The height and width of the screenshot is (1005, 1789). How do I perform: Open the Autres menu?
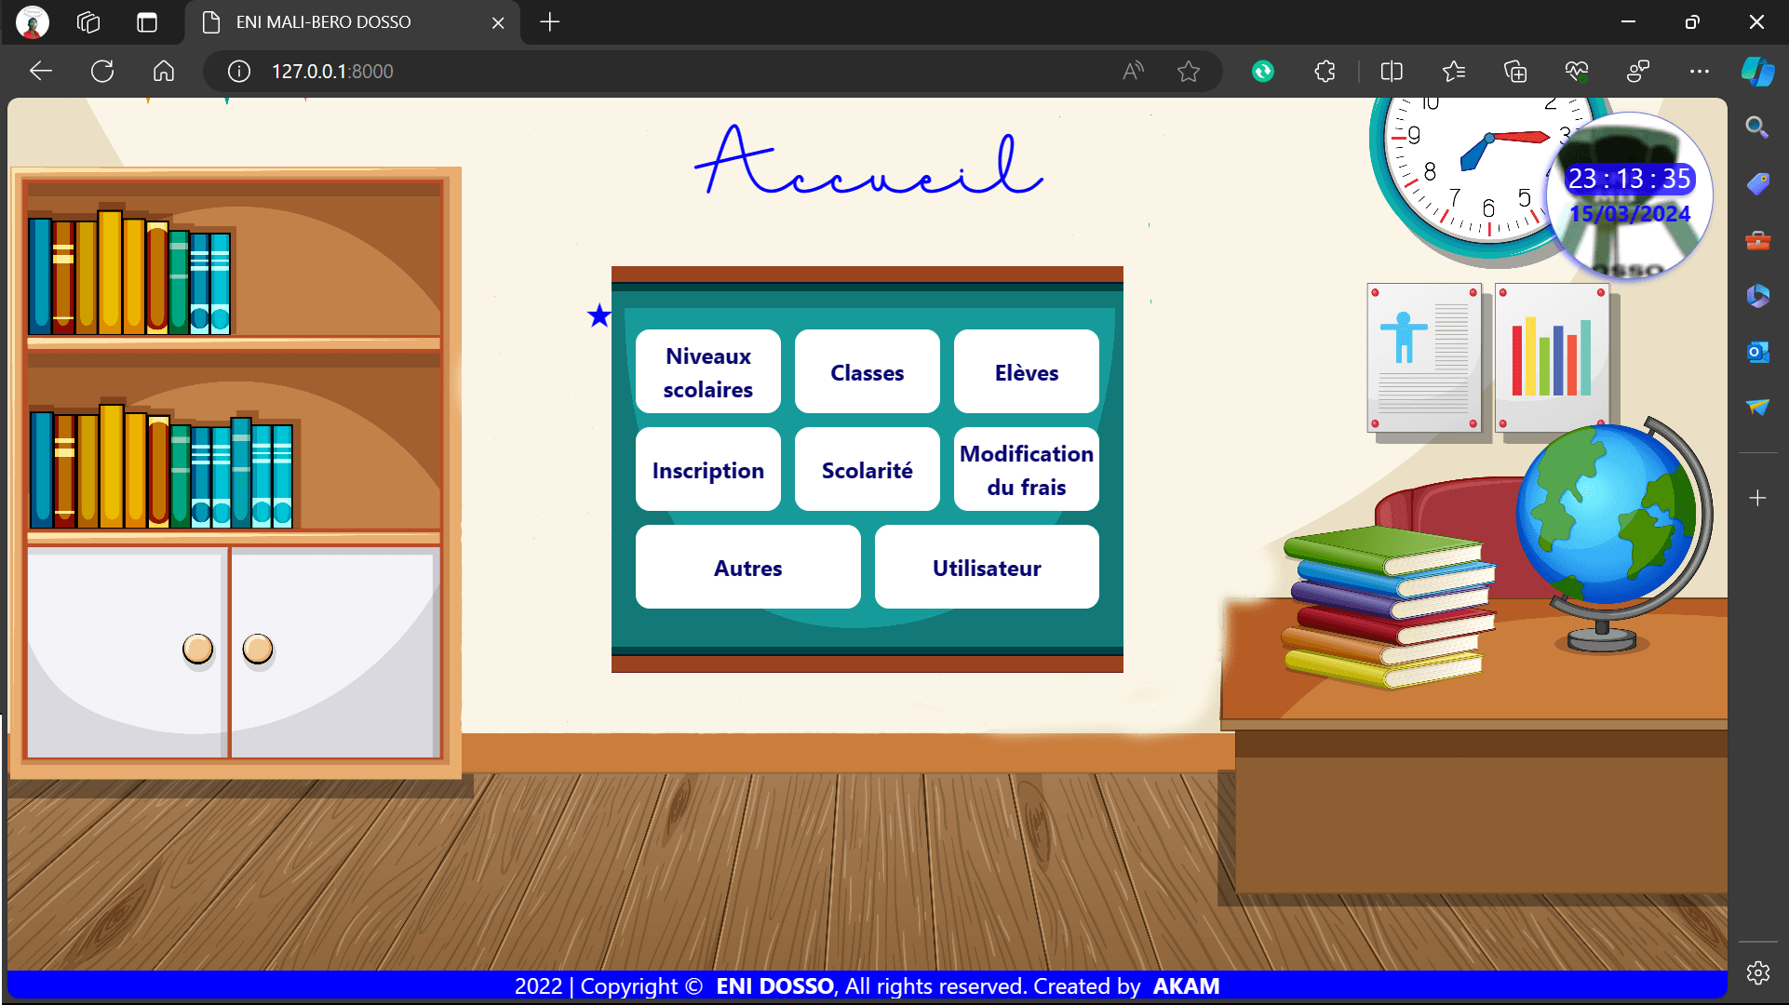748,568
